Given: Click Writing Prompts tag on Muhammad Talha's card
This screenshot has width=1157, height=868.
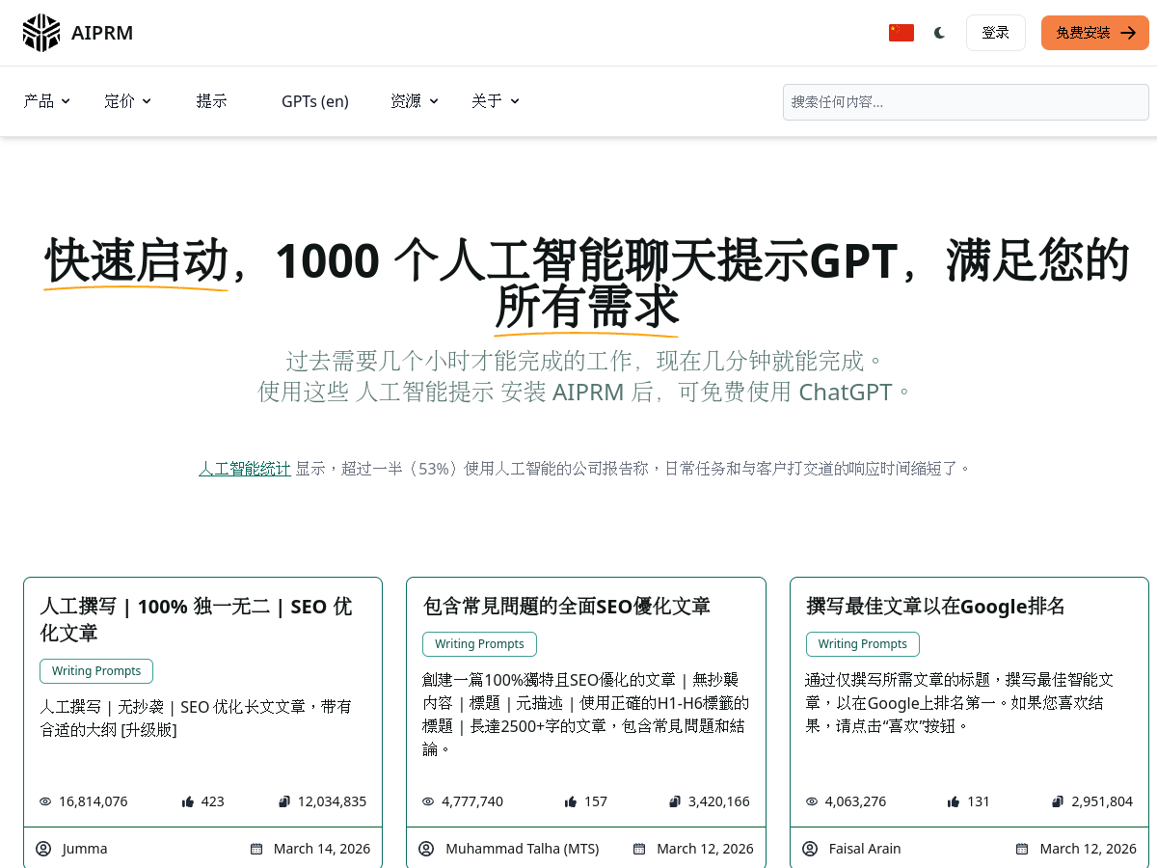Looking at the screenshot, I should click(x=479, y=644).
